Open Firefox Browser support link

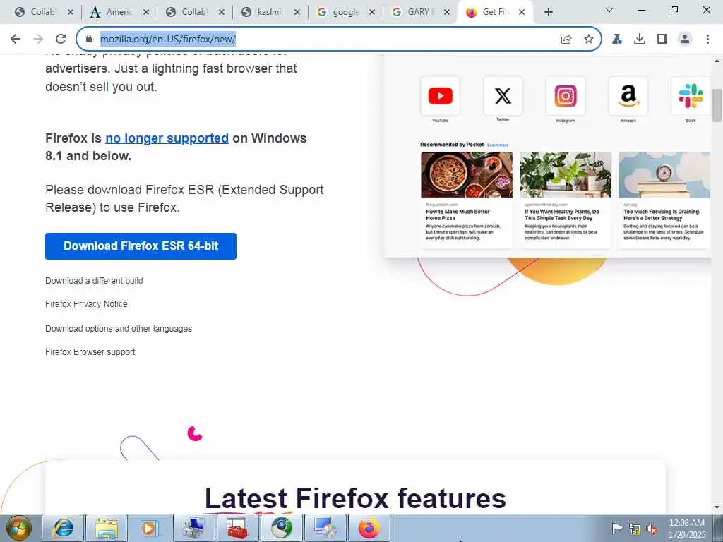pos(90,352)
